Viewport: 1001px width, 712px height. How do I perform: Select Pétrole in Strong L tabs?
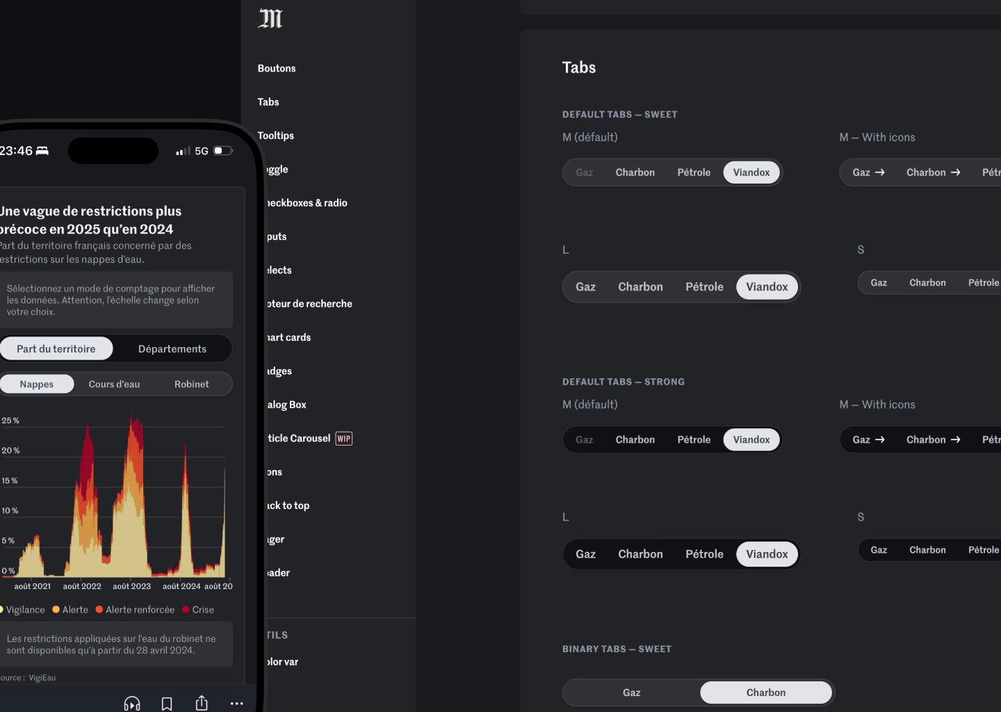click(704, 554)
